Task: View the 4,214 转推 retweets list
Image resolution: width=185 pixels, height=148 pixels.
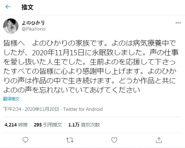Action: click(16, 125)
